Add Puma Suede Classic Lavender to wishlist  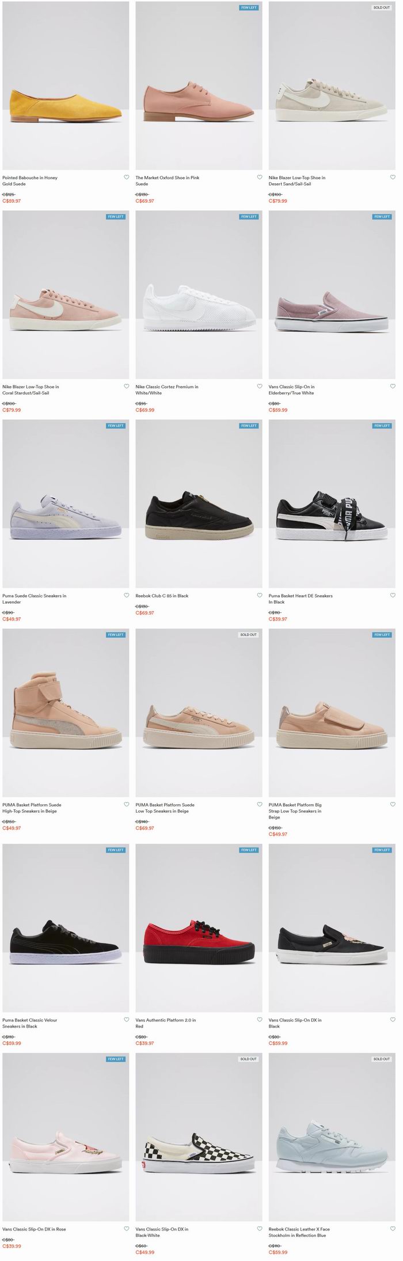[x=127, y=596]
